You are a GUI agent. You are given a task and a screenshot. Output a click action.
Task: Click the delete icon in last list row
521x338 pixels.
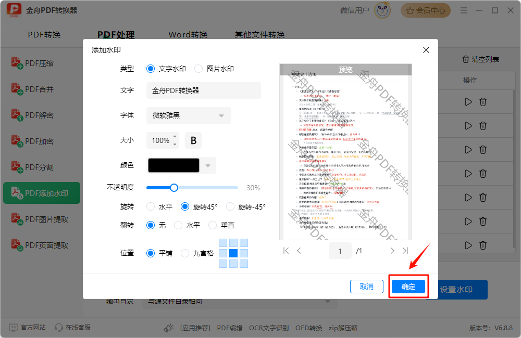coord(483,245)
